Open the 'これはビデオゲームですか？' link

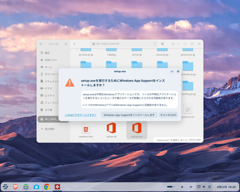click(80, 115)
